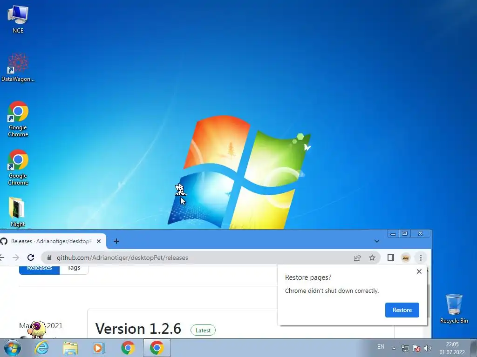Reload the GitHub page in Chrome
477x357 pixels.
31,258
